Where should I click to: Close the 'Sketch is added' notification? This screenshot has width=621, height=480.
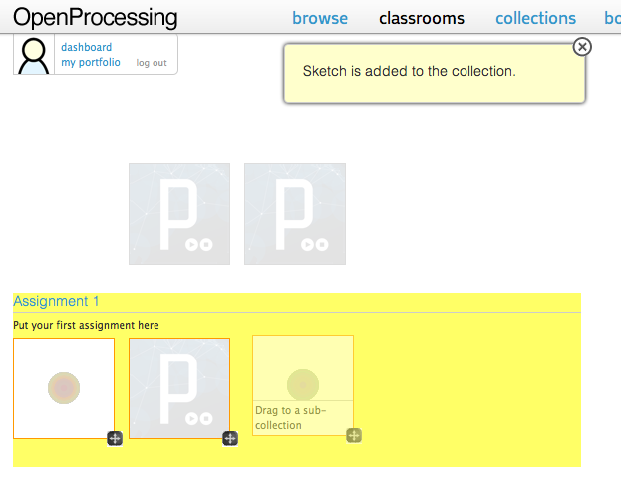(x=582, y=47)
